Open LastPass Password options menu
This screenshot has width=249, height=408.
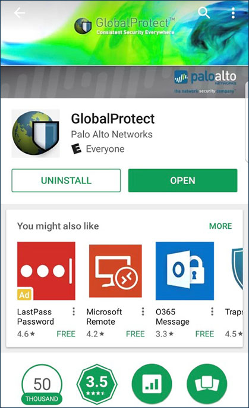pos(74,312)
